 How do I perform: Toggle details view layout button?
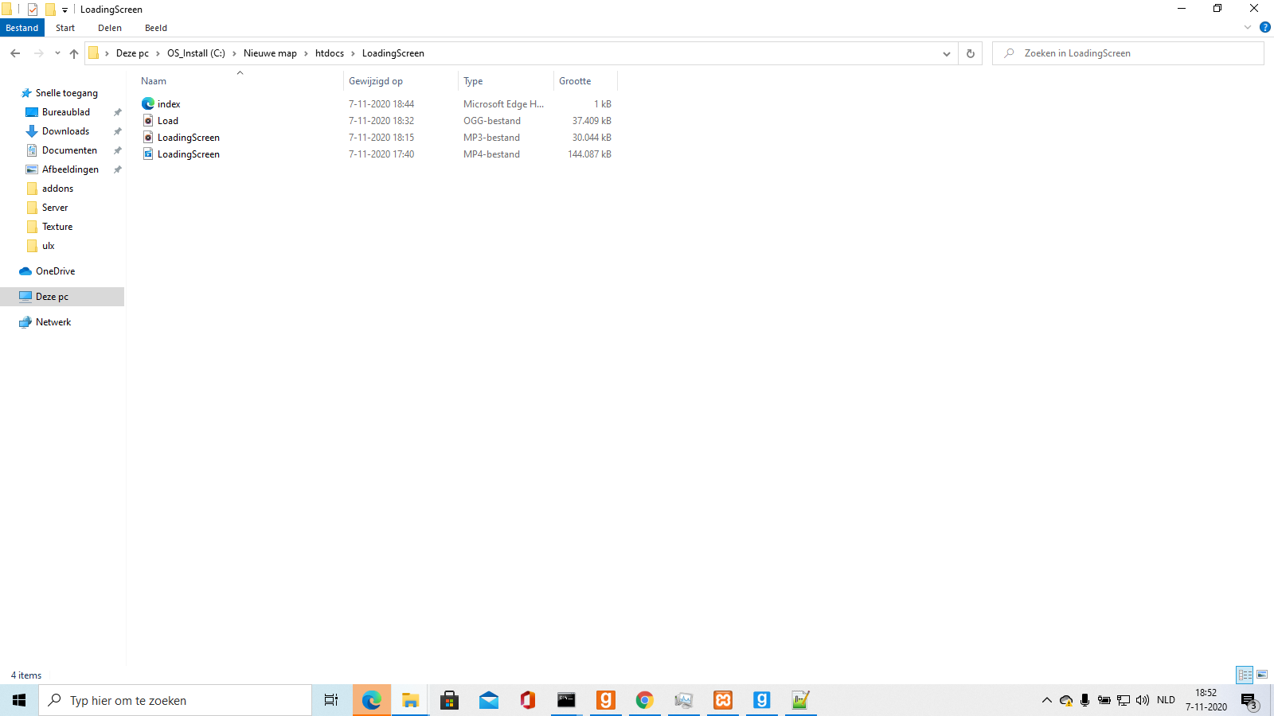(1245, 675)
